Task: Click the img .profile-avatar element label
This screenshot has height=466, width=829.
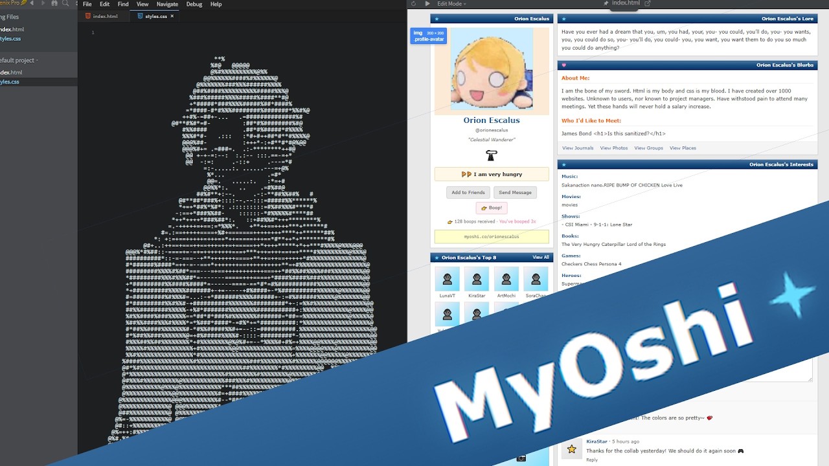Action: pyautogui.click(x=427, y=36)
